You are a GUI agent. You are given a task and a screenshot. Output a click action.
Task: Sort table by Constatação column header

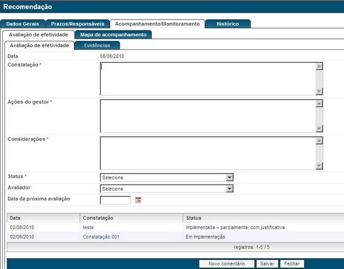tap(132, 218)
